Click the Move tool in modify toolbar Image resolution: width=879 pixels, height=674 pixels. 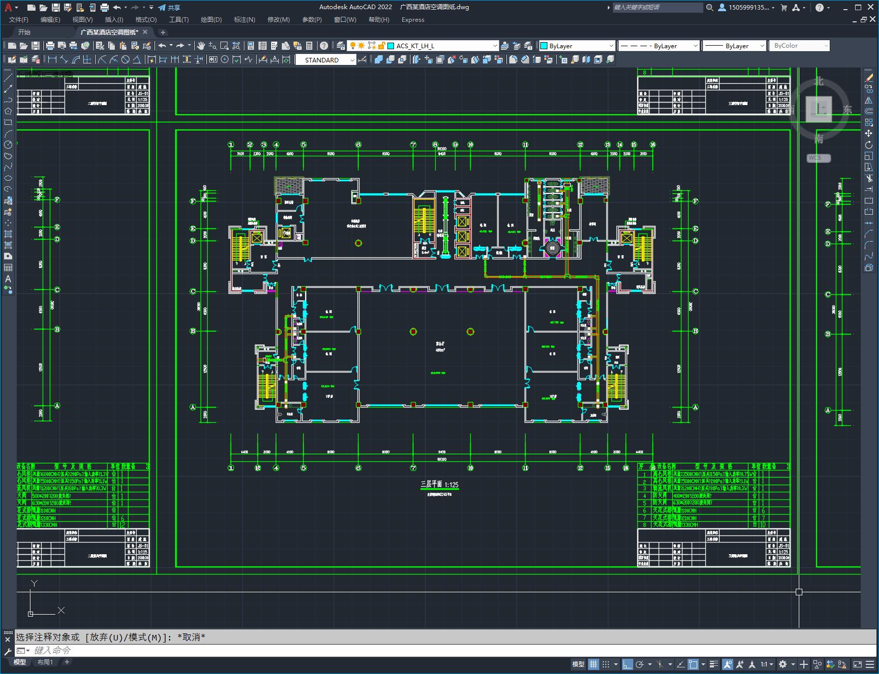(869, 133)
